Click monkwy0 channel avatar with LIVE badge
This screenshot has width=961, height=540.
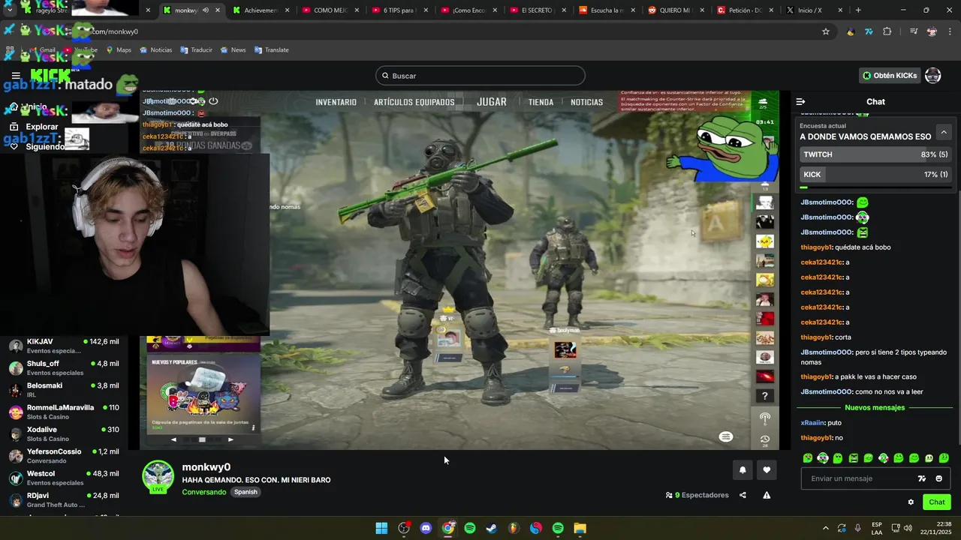point(158,477)
